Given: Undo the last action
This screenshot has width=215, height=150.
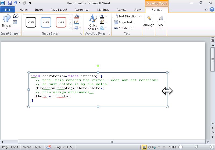Looking at the screenshot, I should (x=16, y=3).
